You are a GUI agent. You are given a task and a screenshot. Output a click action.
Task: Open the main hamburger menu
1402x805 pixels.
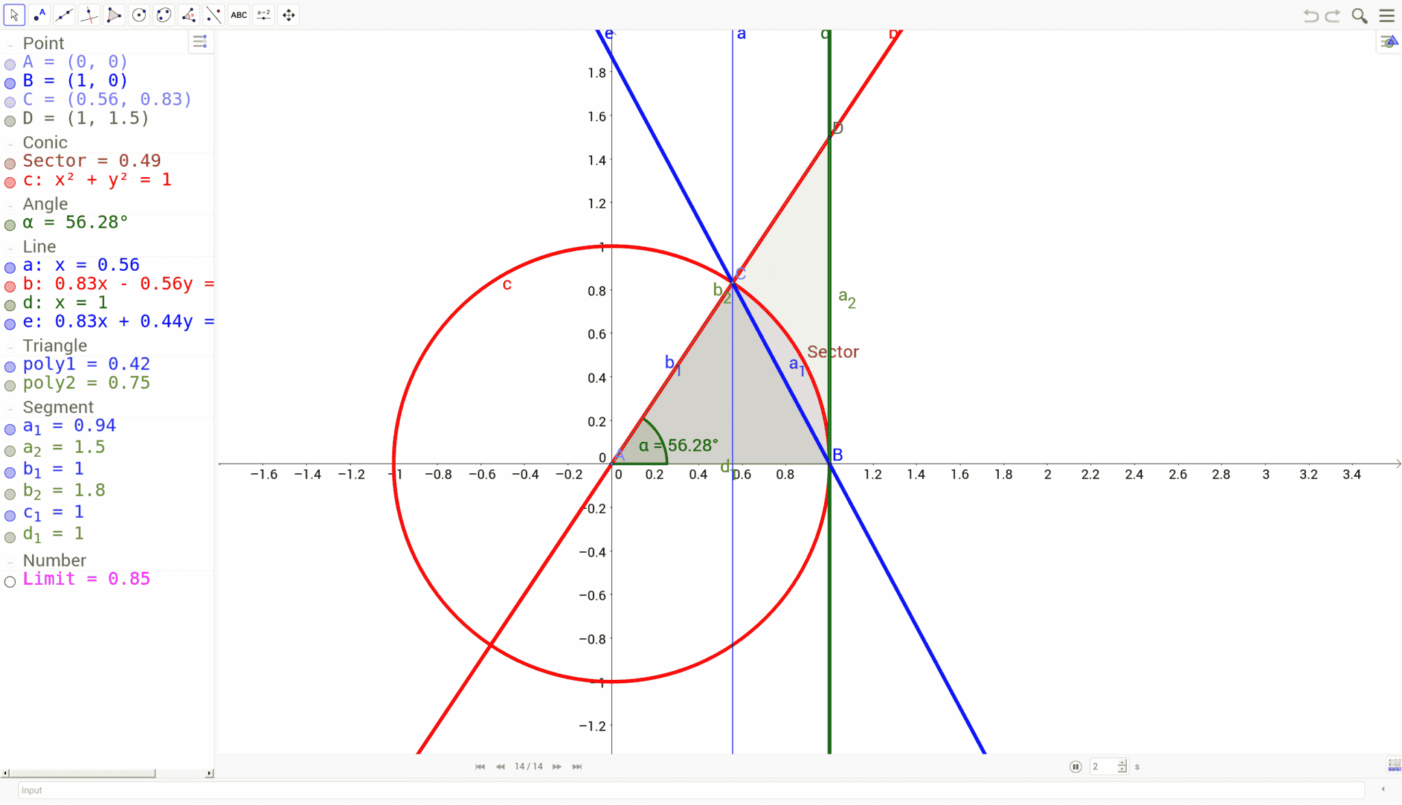tap(1387, 15)
